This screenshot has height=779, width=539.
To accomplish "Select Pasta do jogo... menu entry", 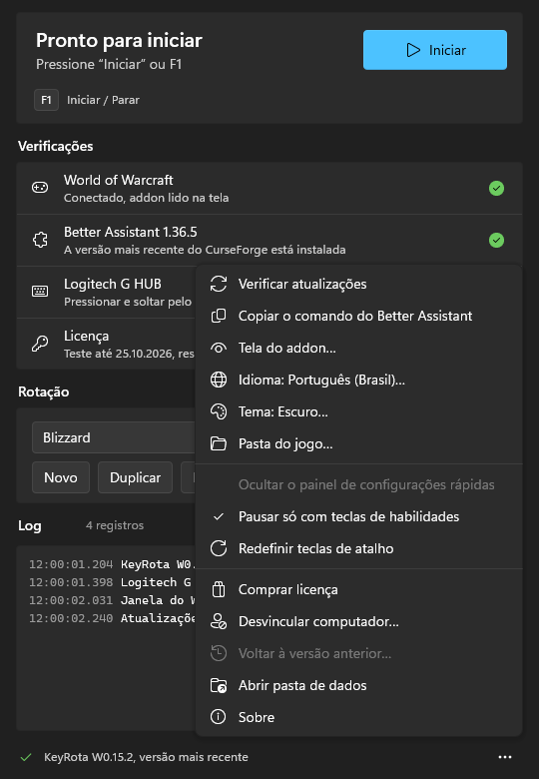I will 359,443.
